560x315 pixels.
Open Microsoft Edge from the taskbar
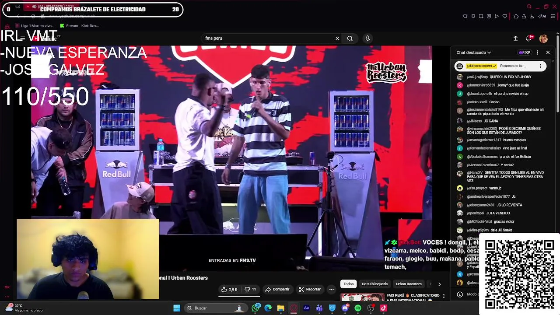pos(268,308)
